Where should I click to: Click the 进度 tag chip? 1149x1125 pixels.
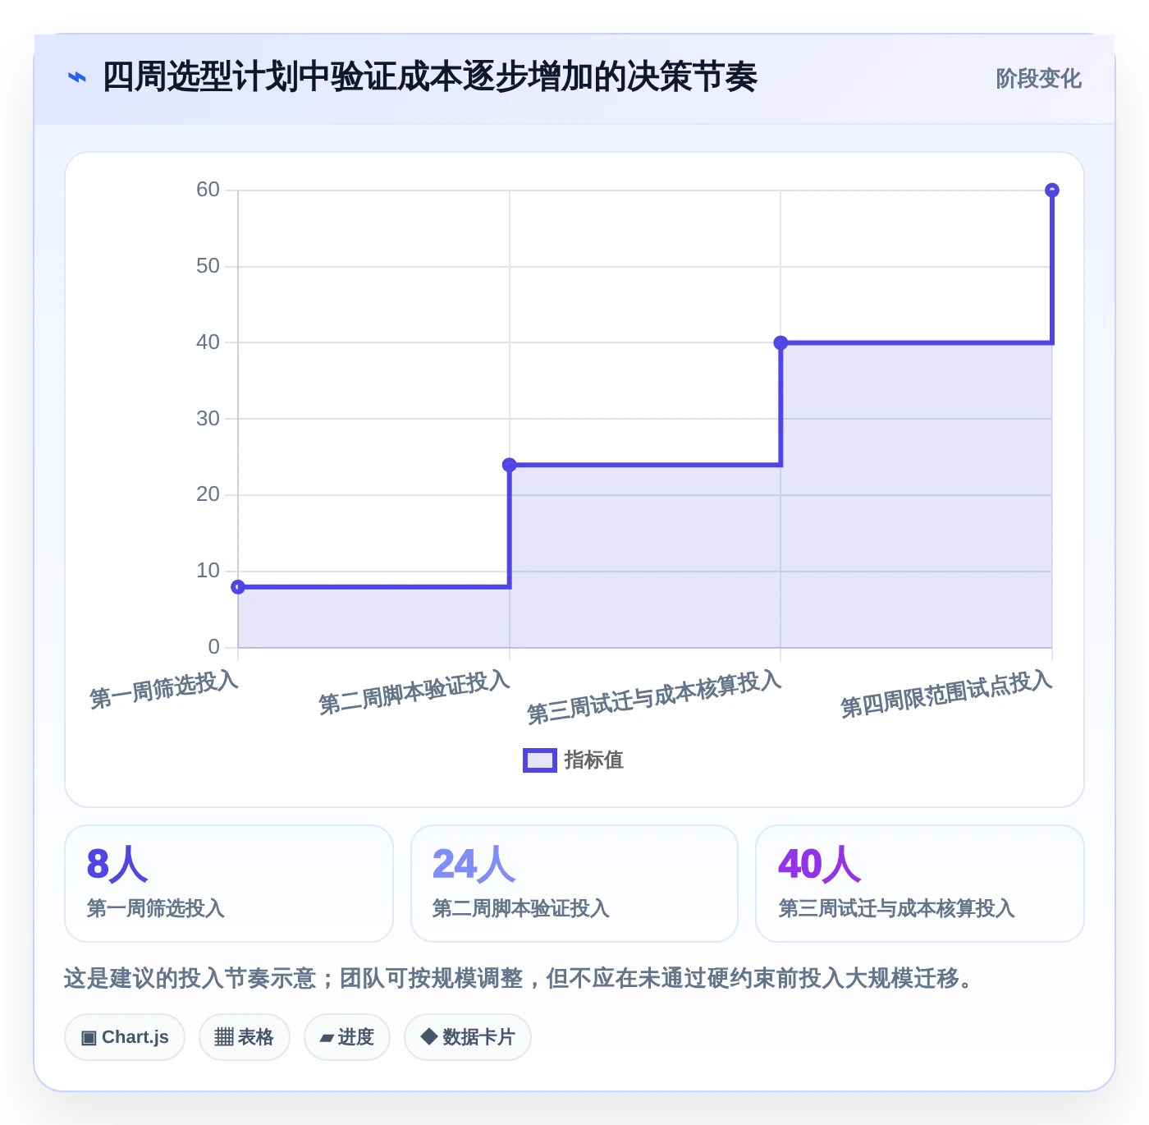[x=347, y=1037]
